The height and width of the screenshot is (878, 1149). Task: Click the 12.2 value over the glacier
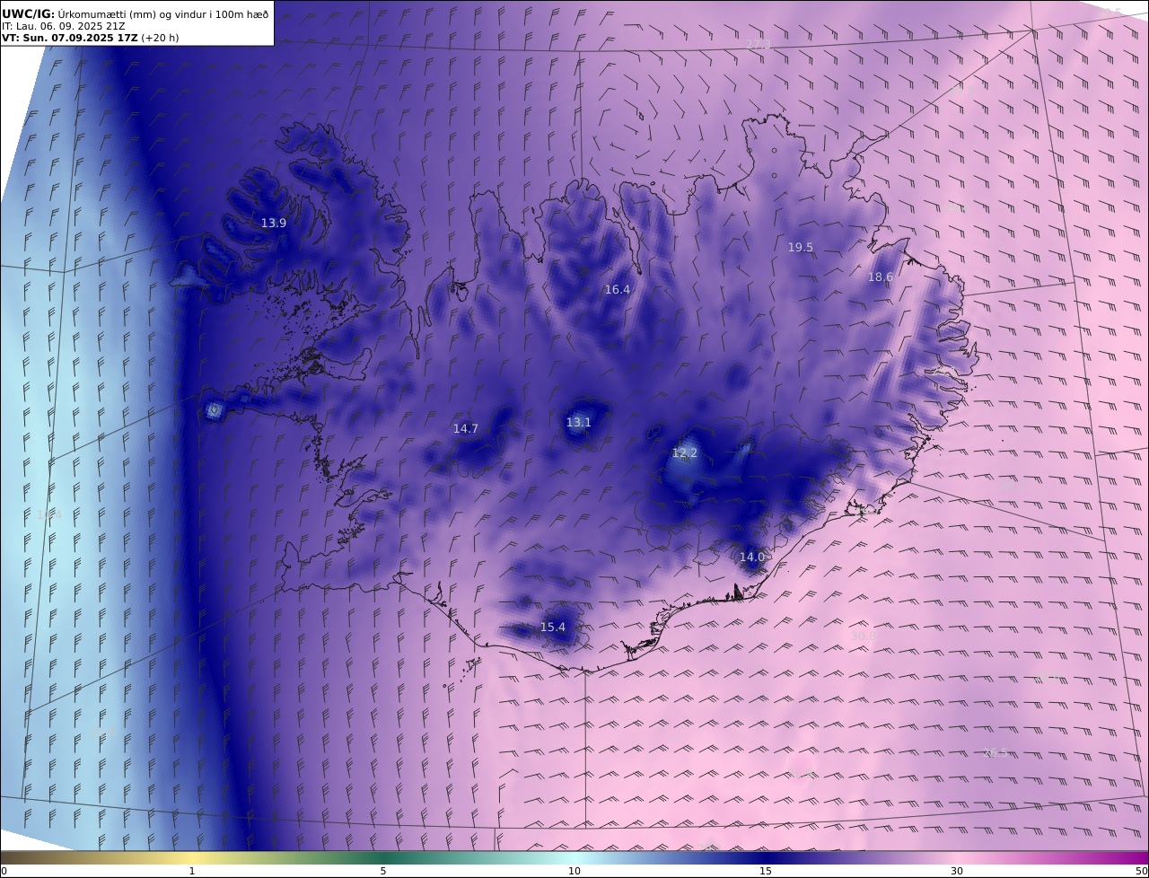pyautogui.click(x=685, y=453)
